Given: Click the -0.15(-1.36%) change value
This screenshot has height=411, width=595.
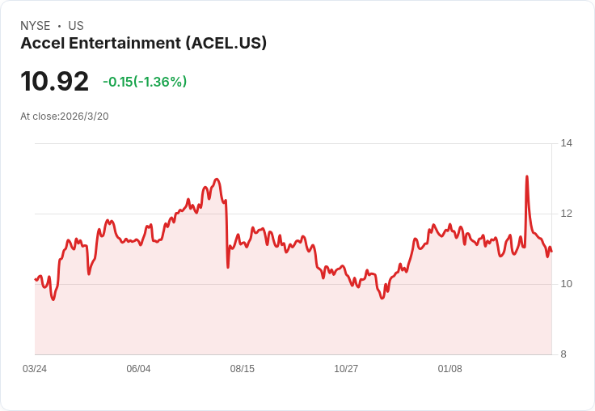Looking at the screenshot, I should pos(145,82).
